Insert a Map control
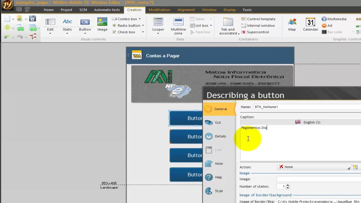361x203 pixels. pyautogui.click(x=292, y=24)
